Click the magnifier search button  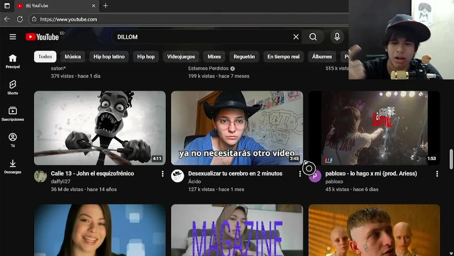pyautogui.click(x=313, y=37)
